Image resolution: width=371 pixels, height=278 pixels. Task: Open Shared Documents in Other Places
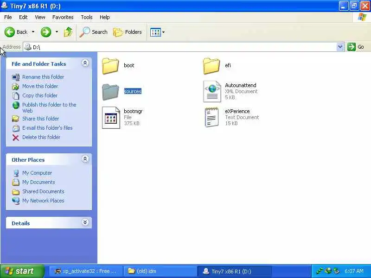pyautogui.click(x=43, y=191)
